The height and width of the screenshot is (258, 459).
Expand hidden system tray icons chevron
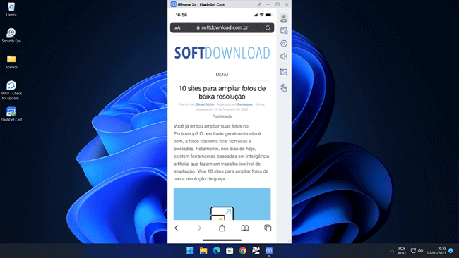(x=392, y=251)
